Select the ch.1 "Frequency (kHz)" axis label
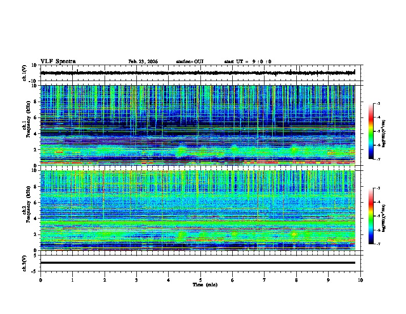 (28, 120)
